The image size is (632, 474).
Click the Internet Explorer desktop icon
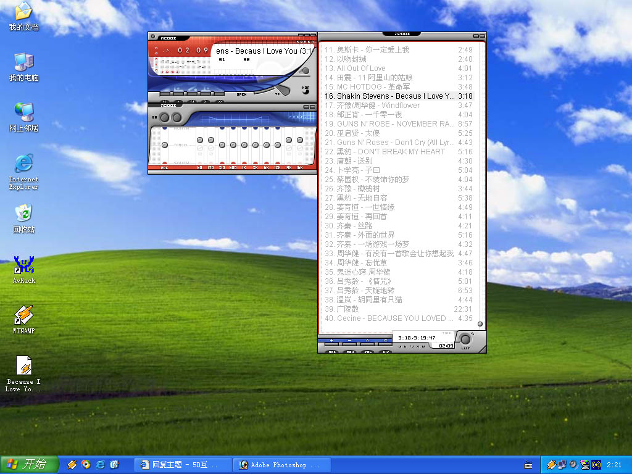coord(24,172)
